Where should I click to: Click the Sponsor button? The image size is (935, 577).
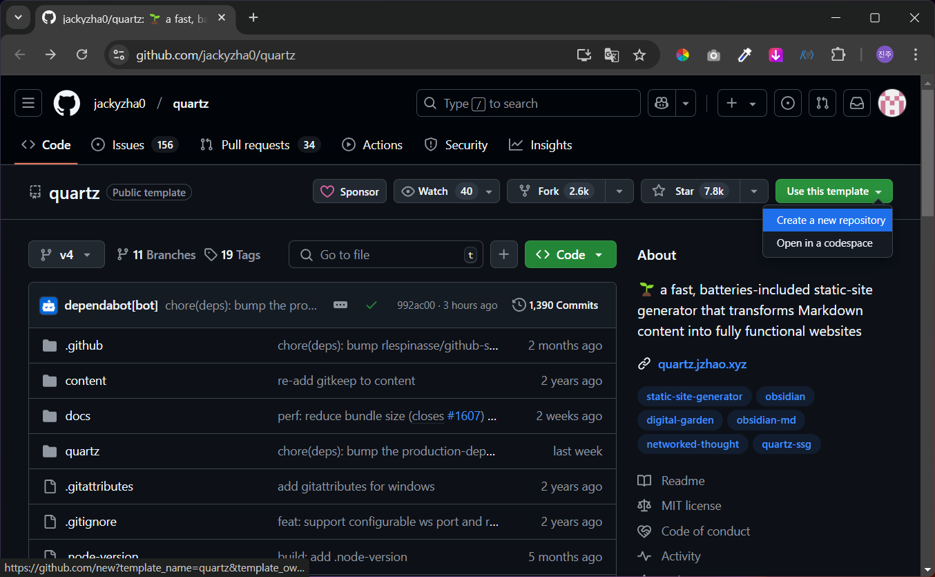349,191
